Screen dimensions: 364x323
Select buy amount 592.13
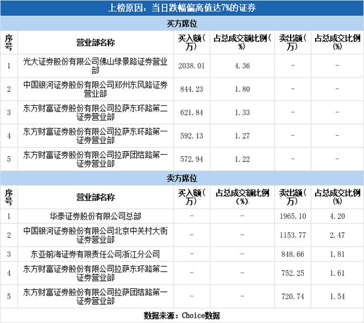(x=192, y=136)
